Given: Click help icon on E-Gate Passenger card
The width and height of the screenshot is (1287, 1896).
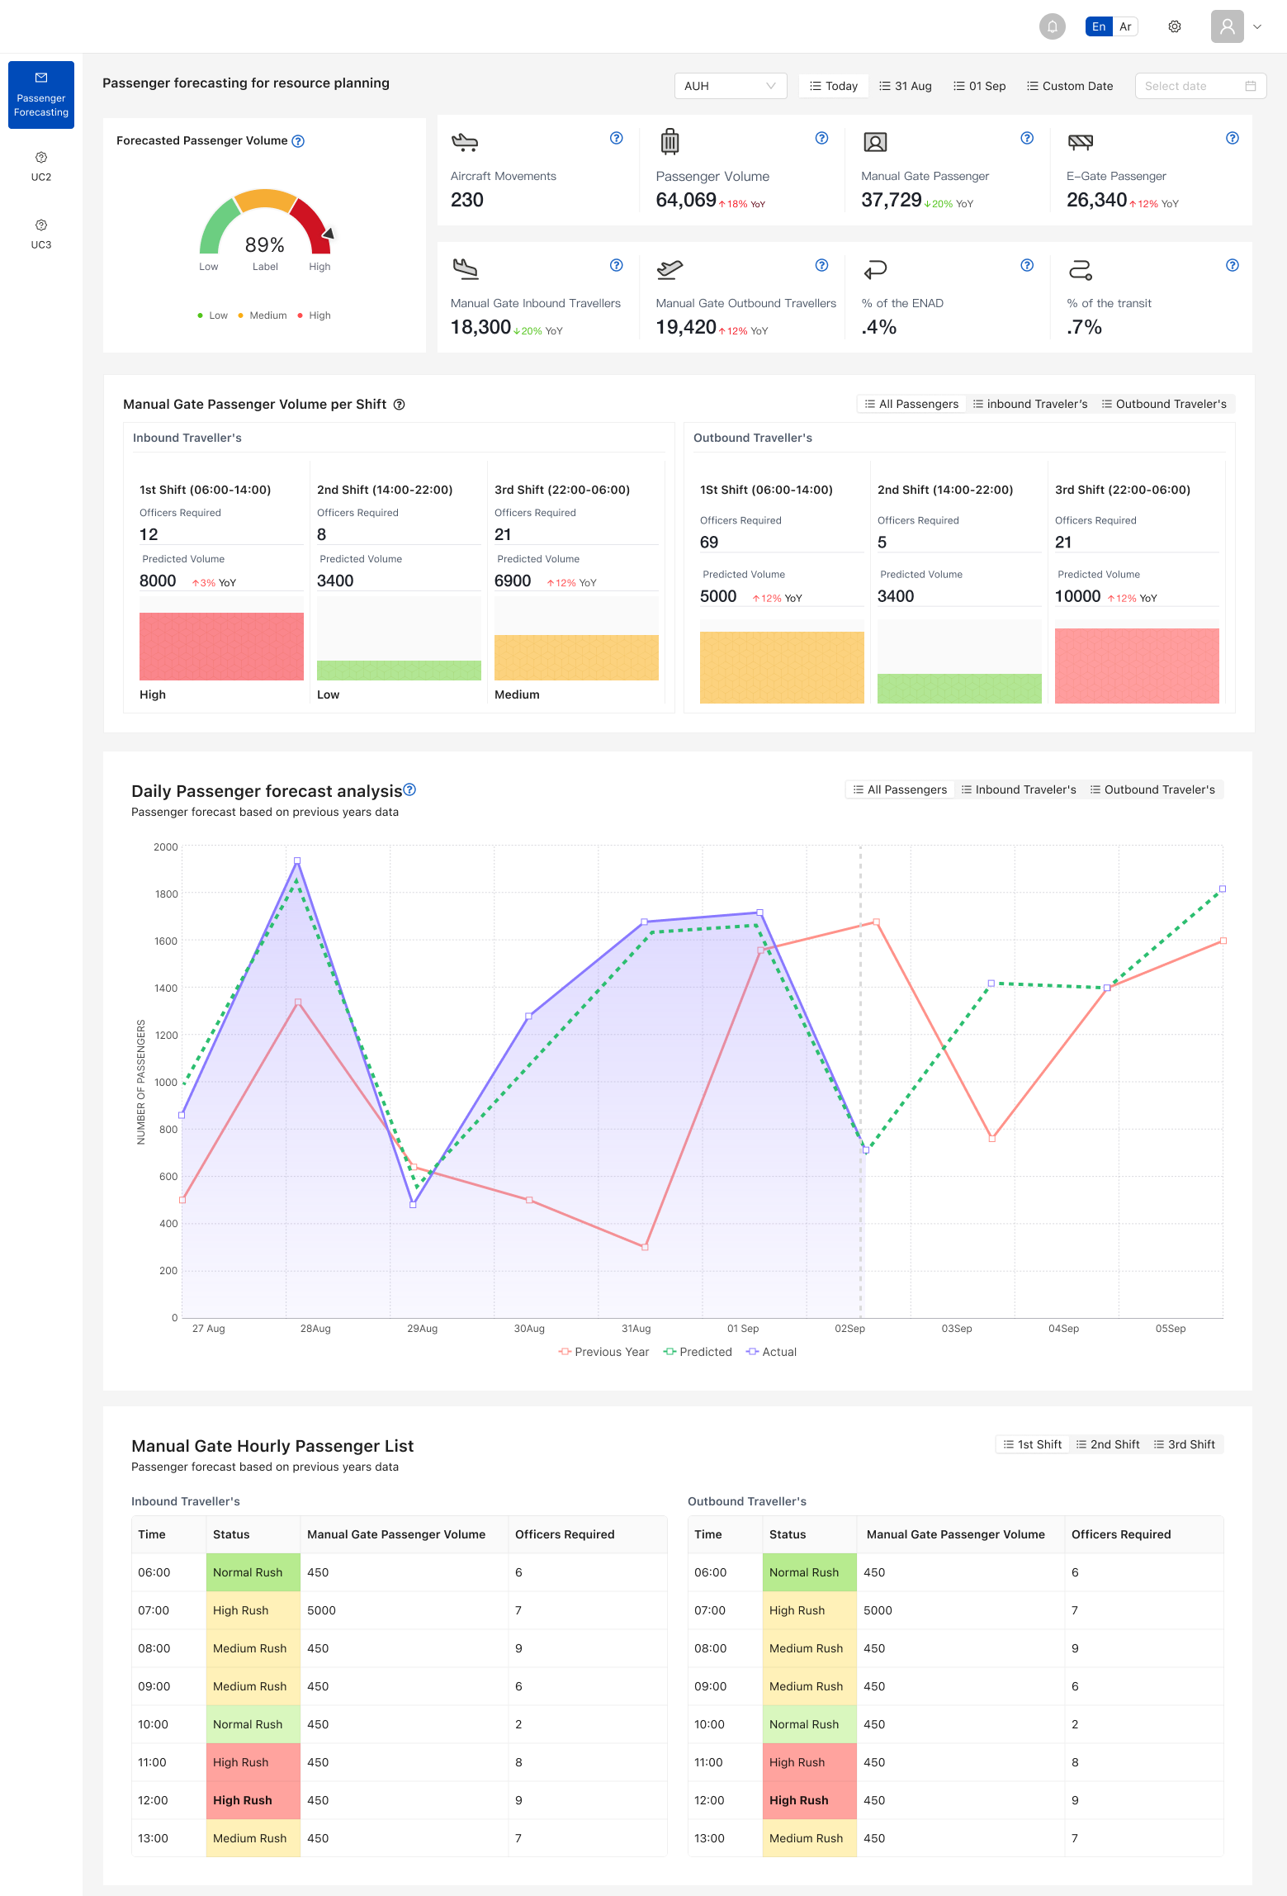Looking at the screenshot, I should click(x=1233, y=138).
